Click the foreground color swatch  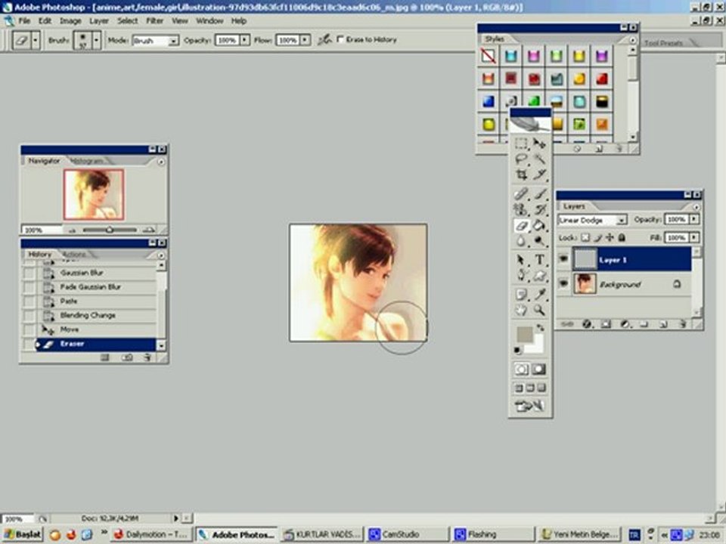pos(523,334)
